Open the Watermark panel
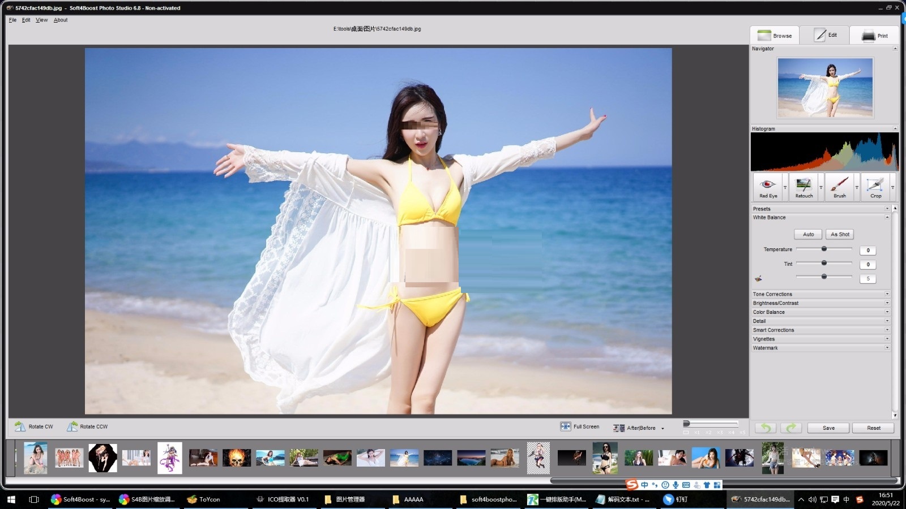Screen dimensions: 906x509 (x=819, y=347)
